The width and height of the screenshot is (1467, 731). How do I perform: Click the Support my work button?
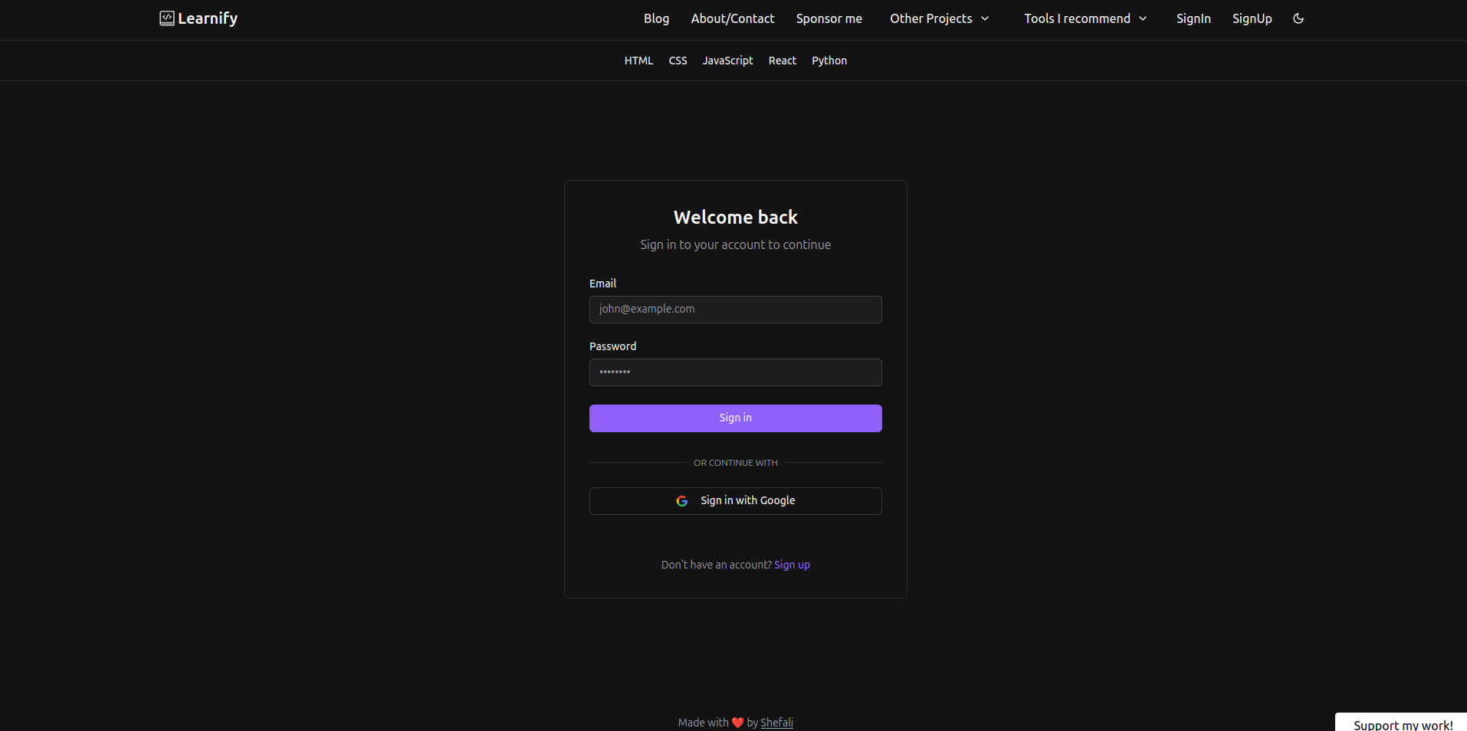(x=1402, y=725)
